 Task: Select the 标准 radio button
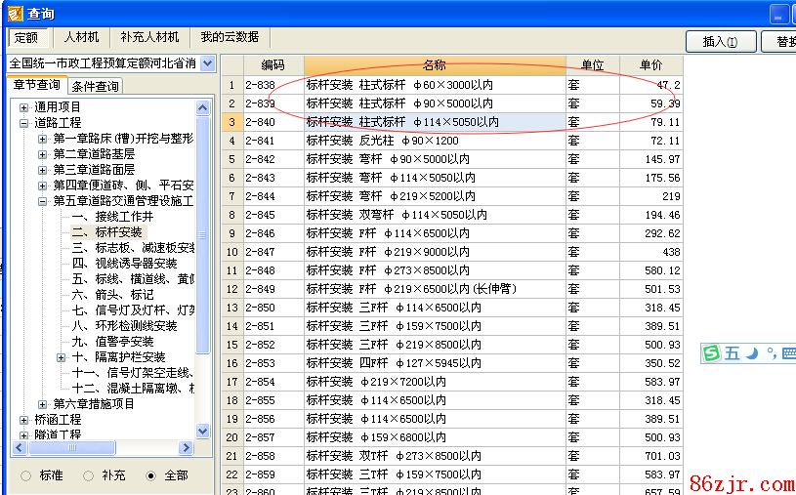[25, 475]
